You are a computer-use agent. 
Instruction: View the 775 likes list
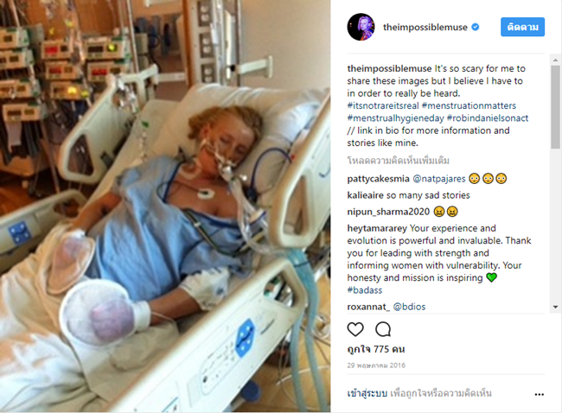(x=376, y=349)
